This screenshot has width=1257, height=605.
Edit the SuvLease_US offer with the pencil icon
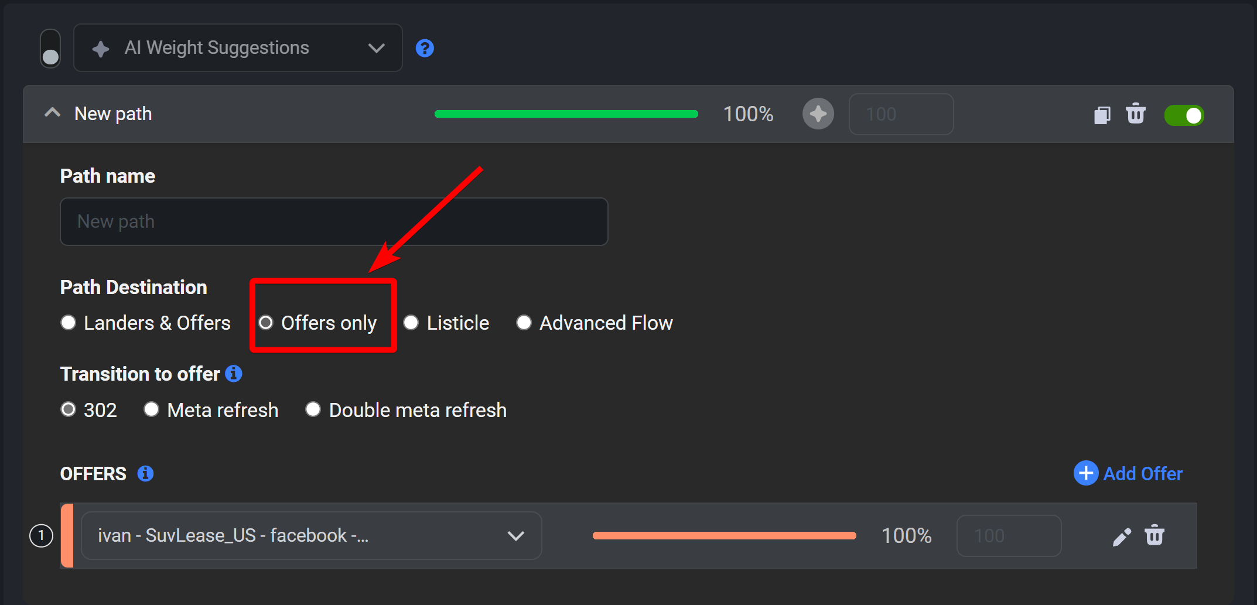coord(1122,536)
